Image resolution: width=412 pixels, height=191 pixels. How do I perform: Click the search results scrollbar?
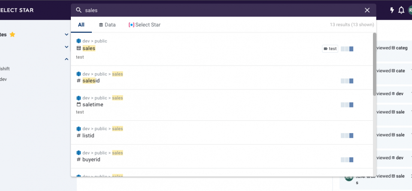(x=374, y=64)
